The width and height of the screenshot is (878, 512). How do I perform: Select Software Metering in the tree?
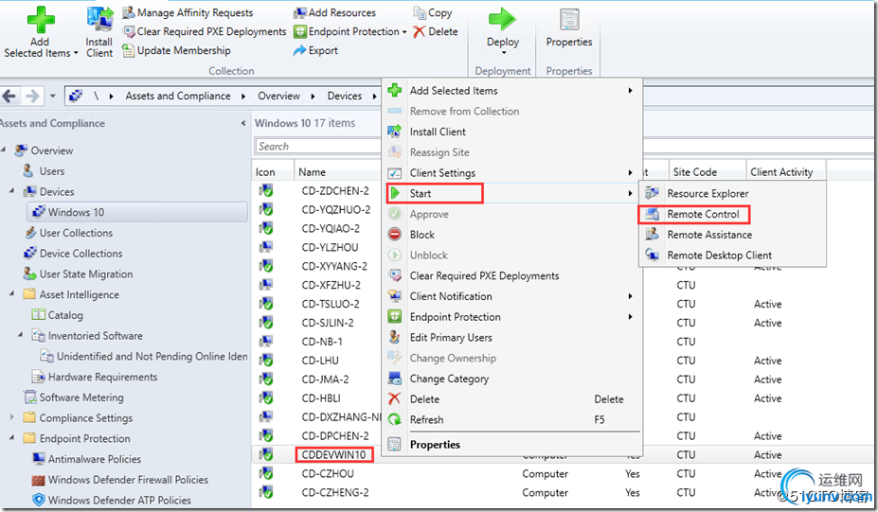[81, 397]
